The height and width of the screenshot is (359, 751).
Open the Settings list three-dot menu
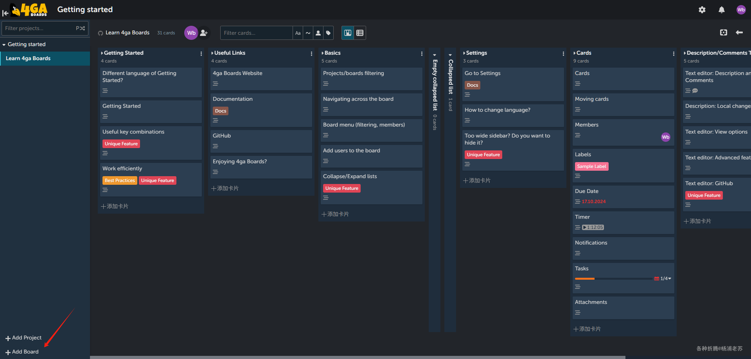pos(563,54)
